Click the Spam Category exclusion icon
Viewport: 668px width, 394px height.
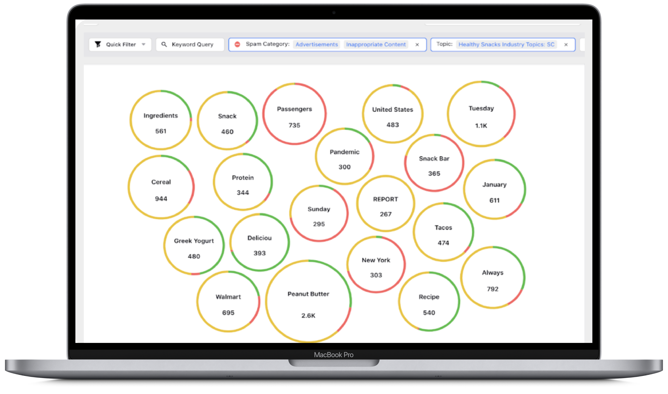click(x=238, y=44)
